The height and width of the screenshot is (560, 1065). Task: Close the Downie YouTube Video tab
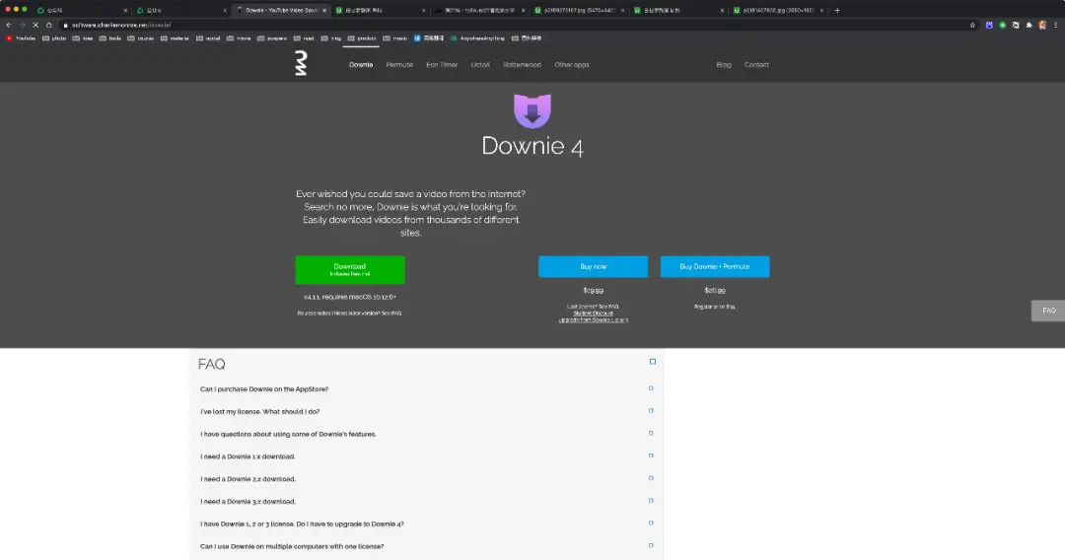point(324,10)
